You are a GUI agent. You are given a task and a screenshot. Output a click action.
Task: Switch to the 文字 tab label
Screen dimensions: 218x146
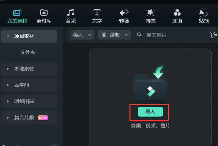97,21
